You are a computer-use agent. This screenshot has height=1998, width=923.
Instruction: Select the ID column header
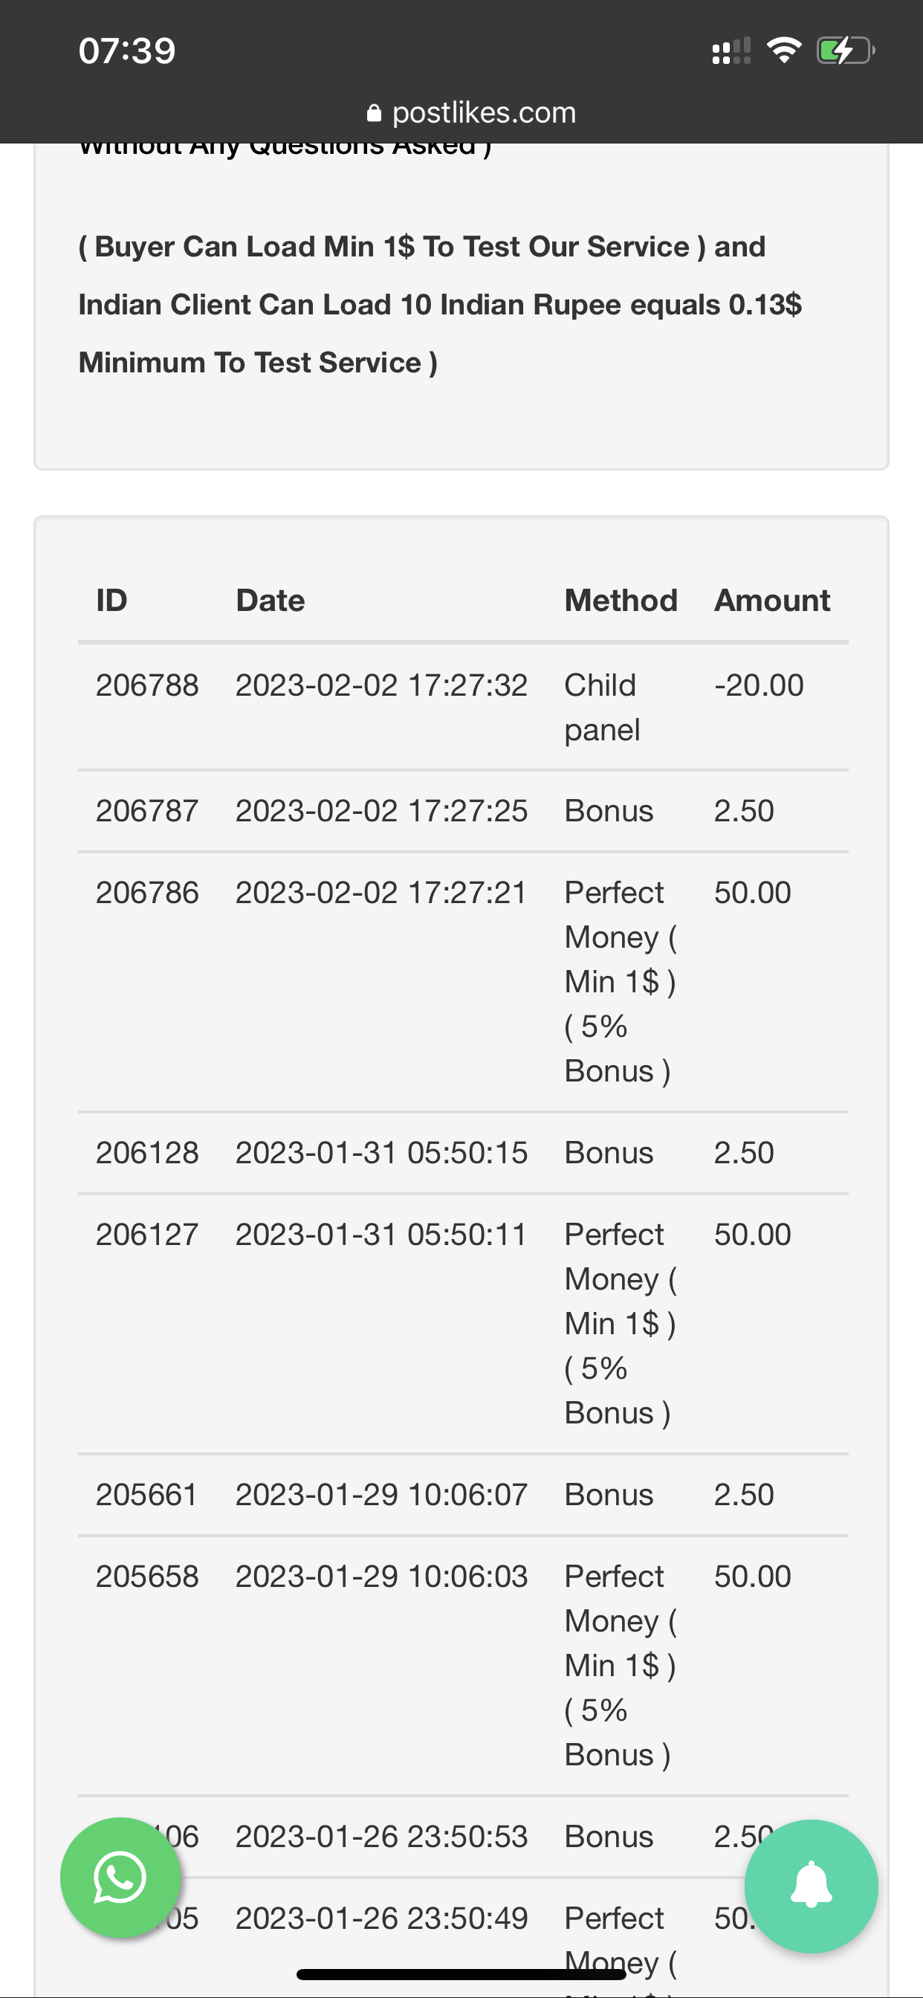coord(111,601)
